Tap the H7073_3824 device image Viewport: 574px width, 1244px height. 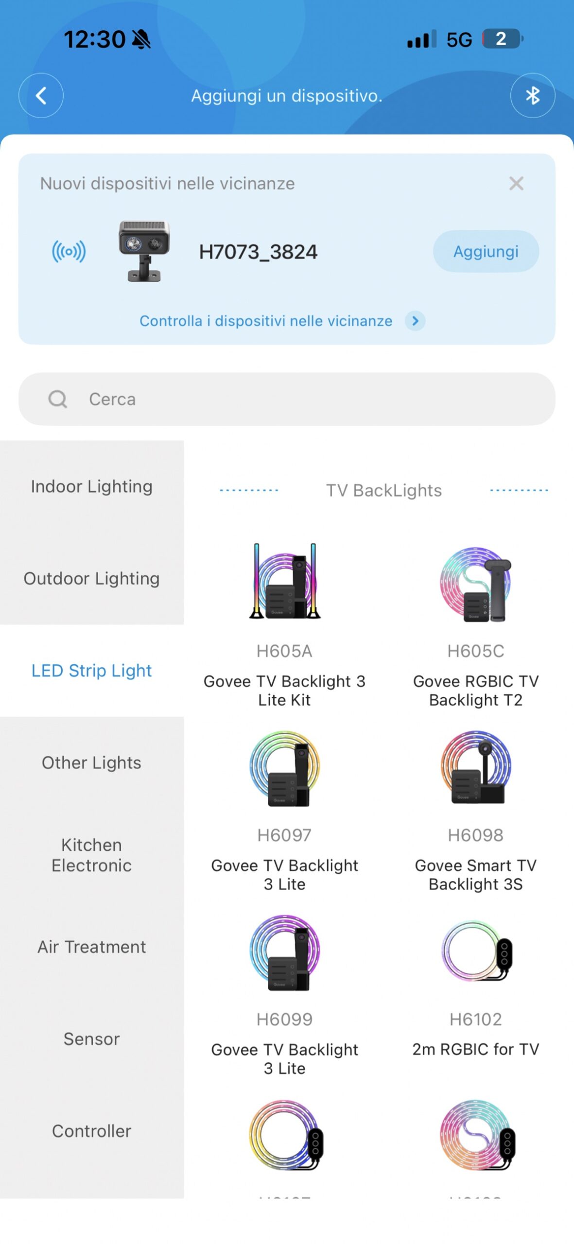[x=144, y=251]
